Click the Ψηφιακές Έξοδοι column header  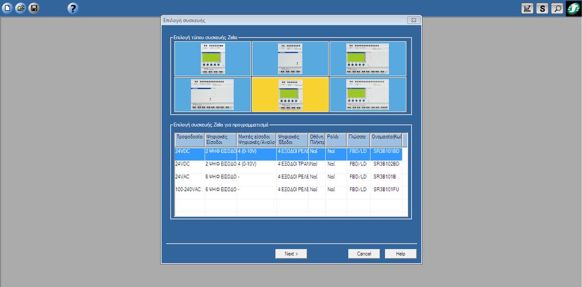pos(293,140)
